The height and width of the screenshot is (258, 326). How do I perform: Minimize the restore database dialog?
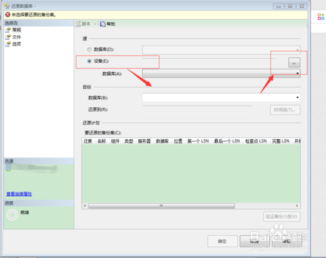click(278, 7)
